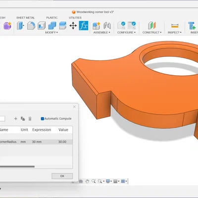Select the Offset Face tool
Screen dimensions: 198x198
coord(63,26)
